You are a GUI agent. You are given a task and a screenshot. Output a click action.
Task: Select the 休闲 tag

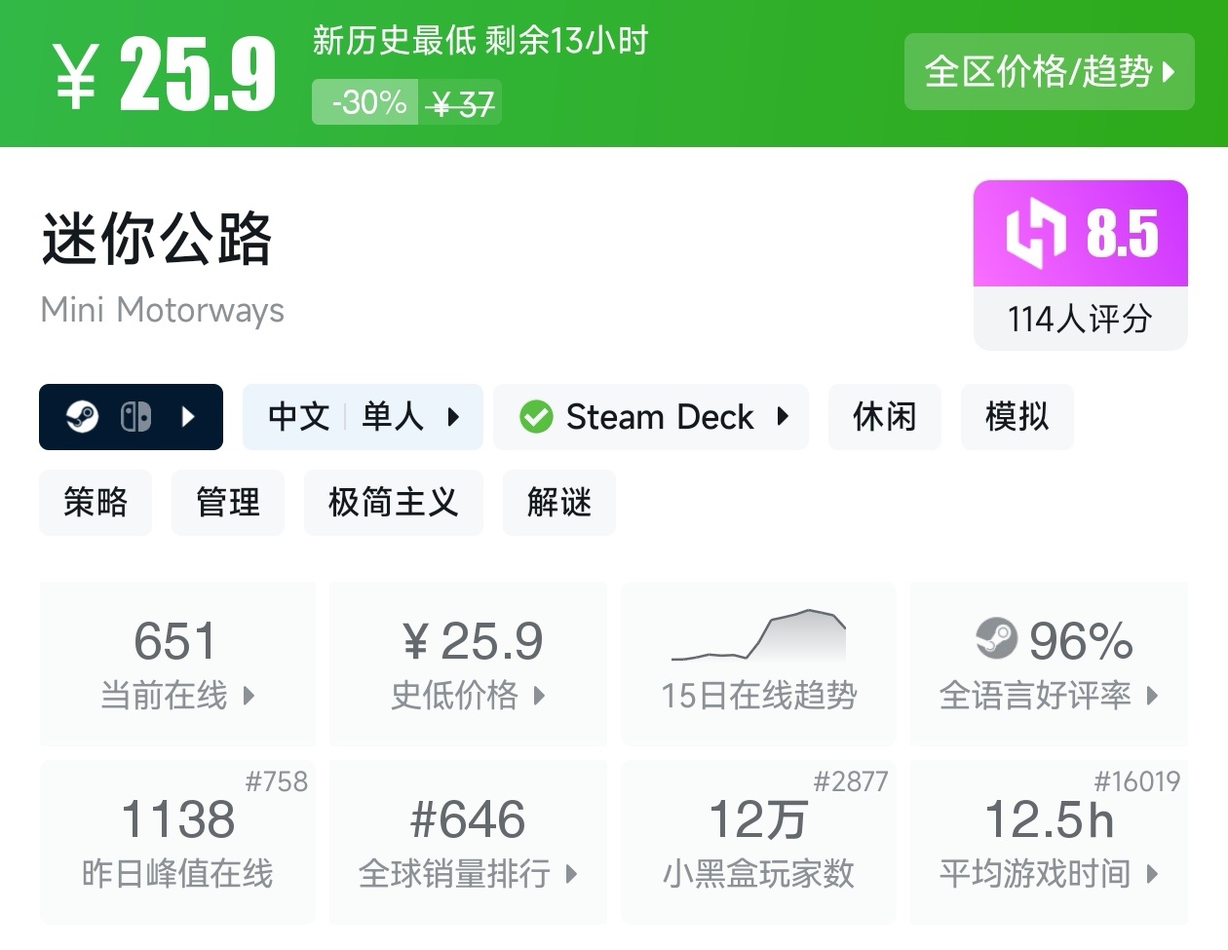[x=885, y=417]
